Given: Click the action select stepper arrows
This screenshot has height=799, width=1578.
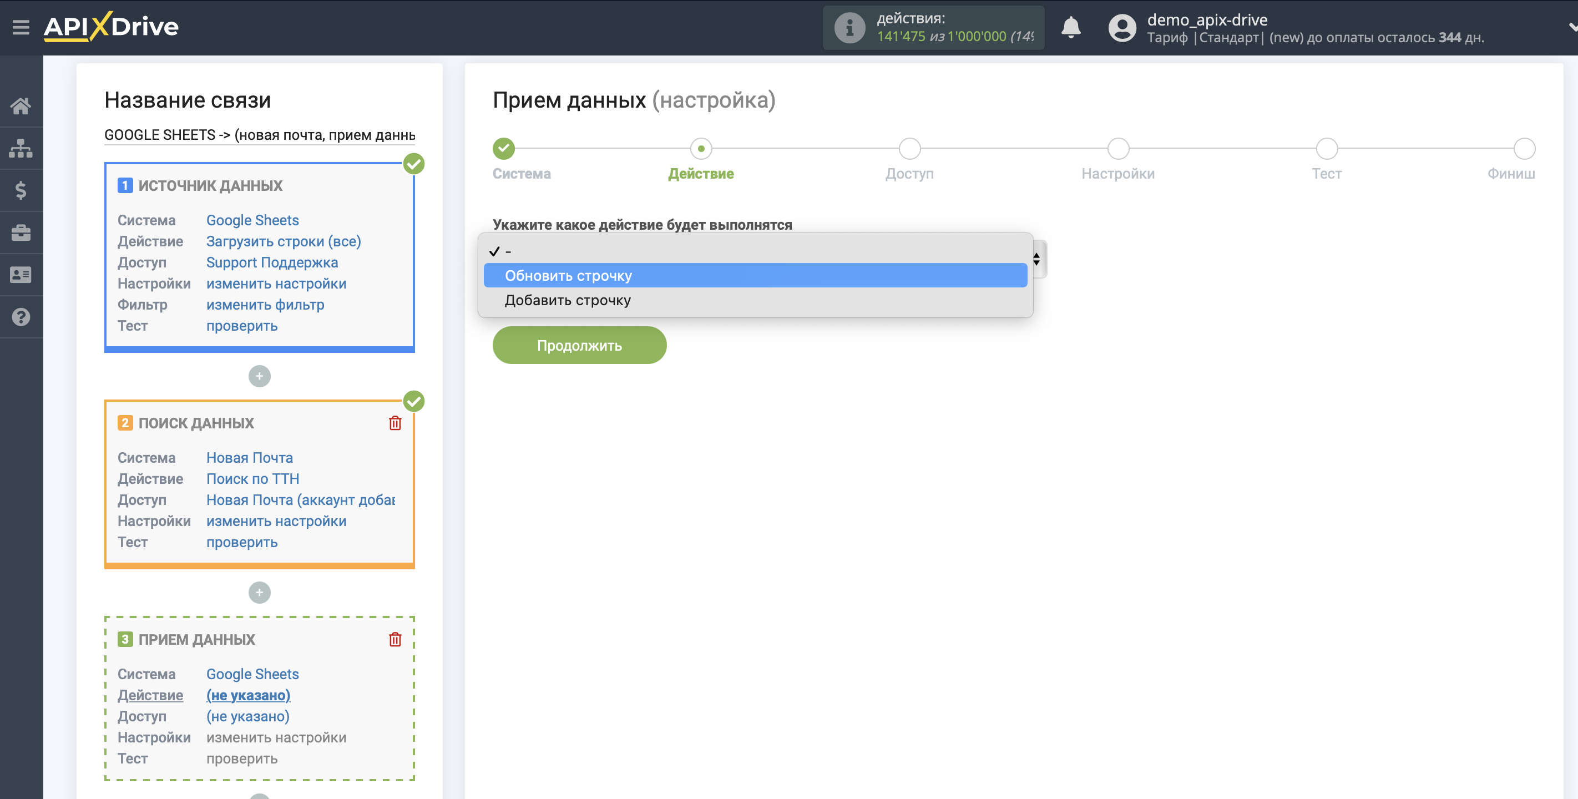Looking at the screenshot, I should 1036,259.
